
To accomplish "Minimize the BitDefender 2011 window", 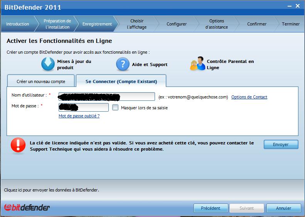I will tap(290, 6).
